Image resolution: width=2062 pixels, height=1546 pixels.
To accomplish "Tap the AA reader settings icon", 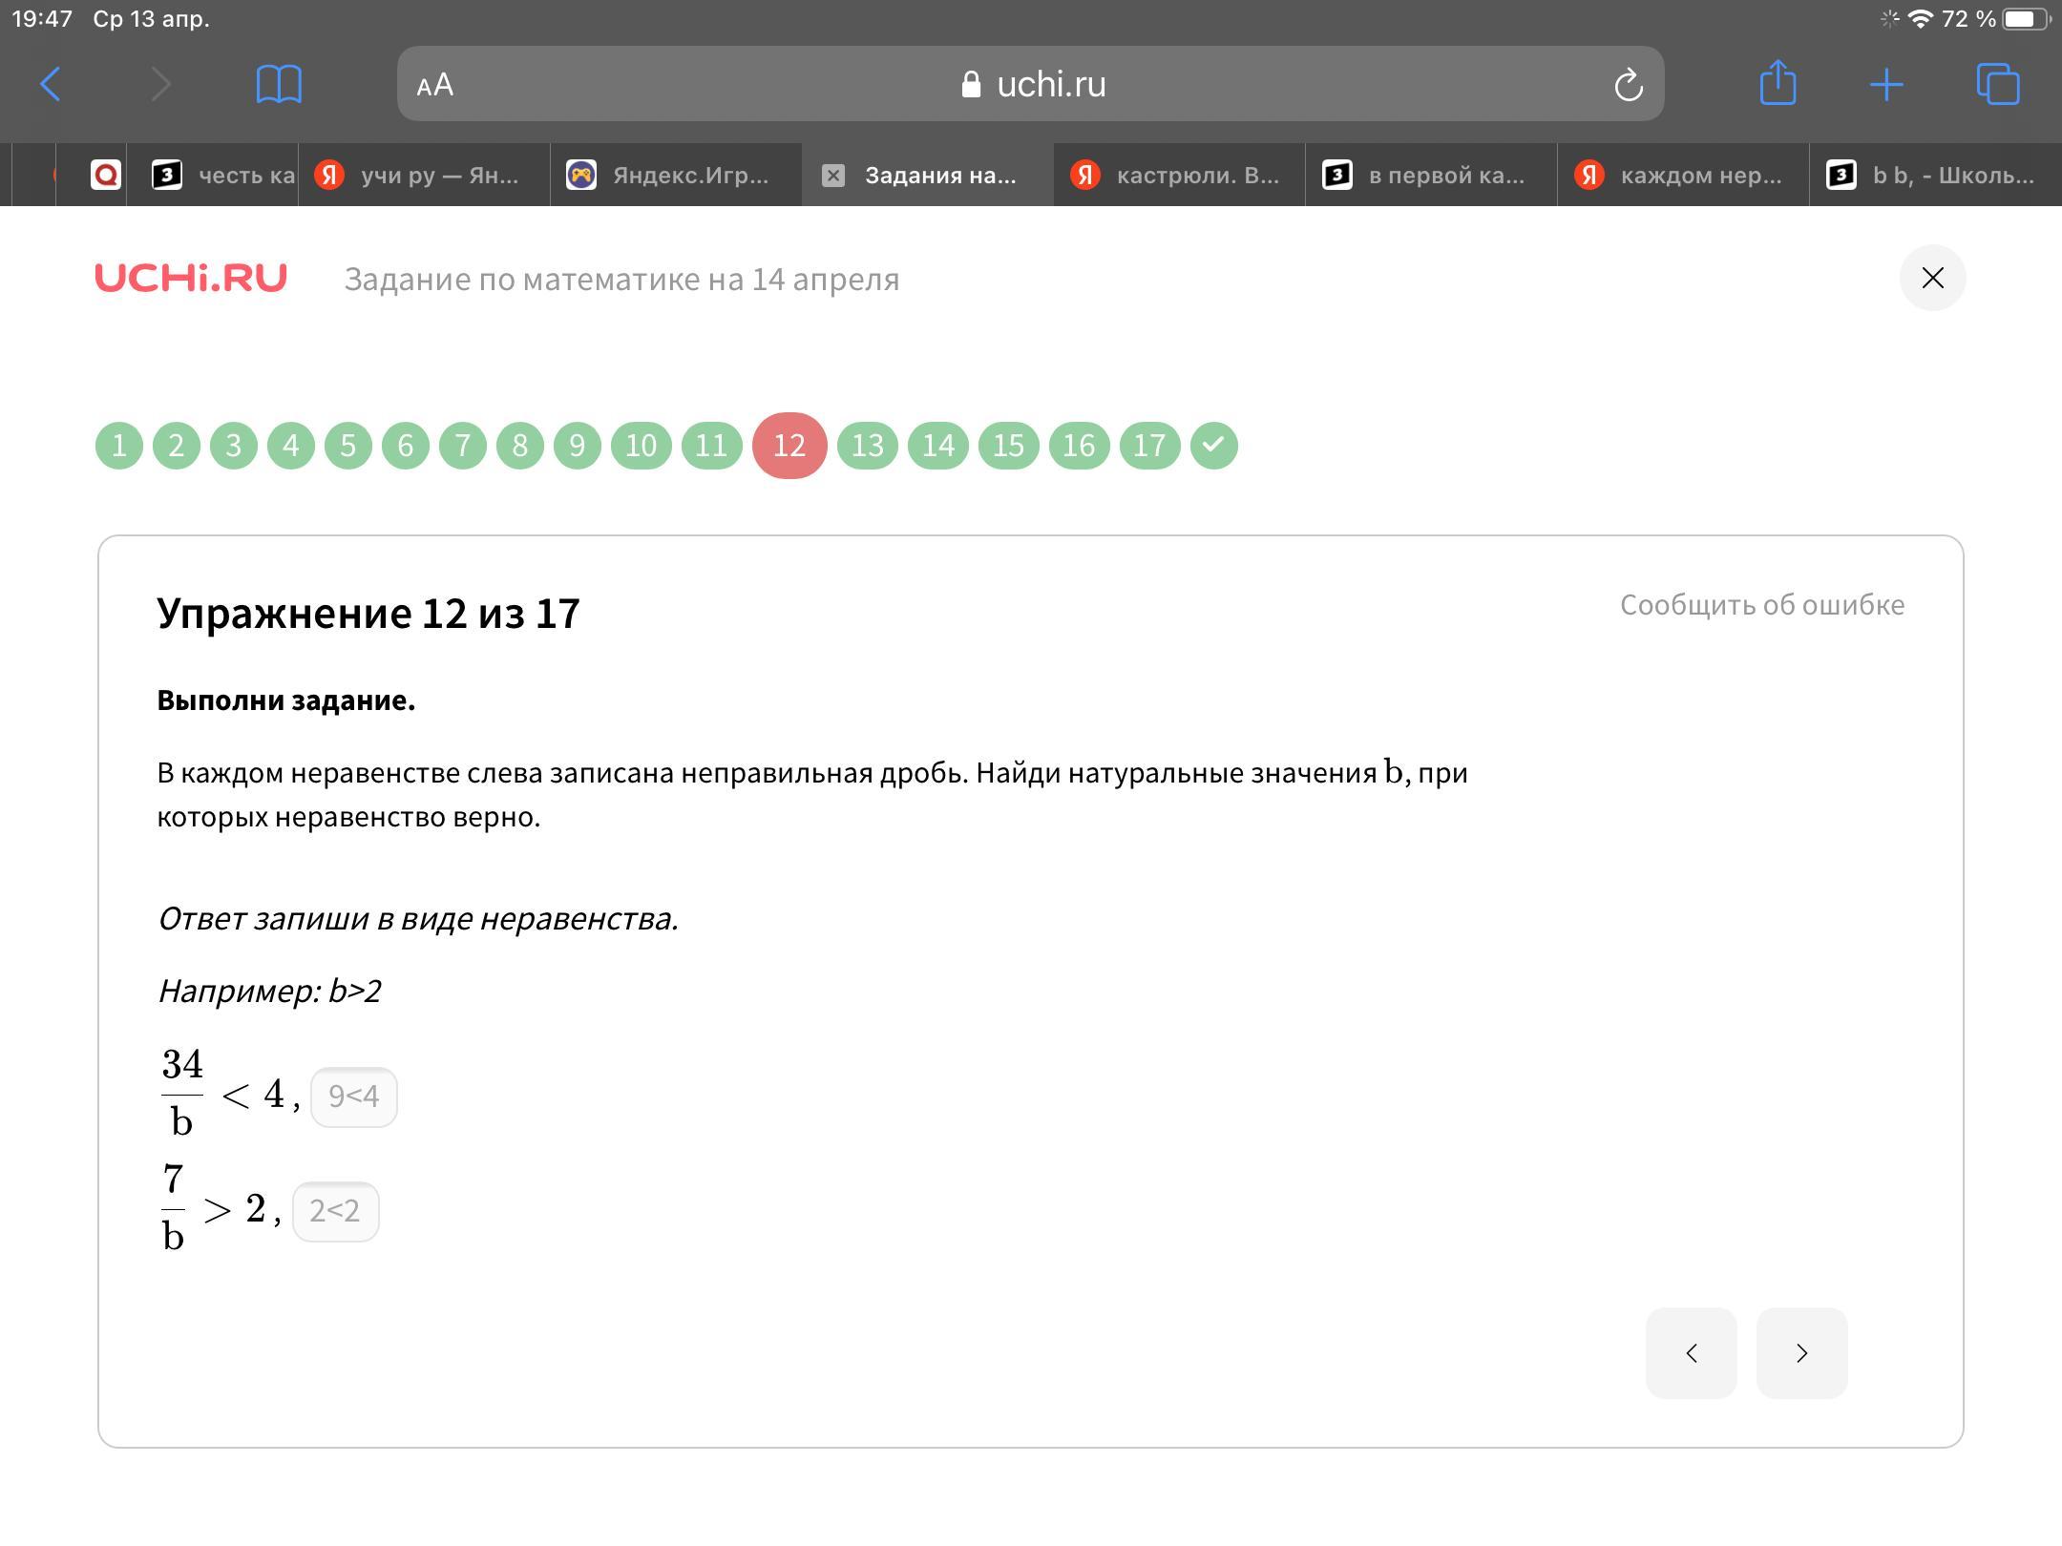I will coord(435,85).
